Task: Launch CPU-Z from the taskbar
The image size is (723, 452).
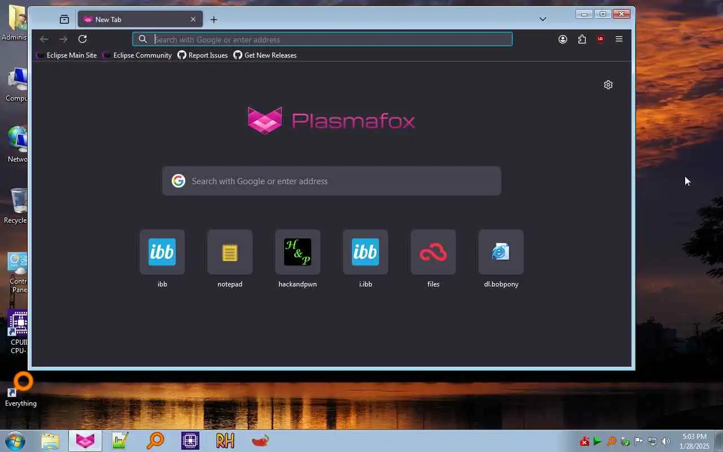Action: click(190, 441)
